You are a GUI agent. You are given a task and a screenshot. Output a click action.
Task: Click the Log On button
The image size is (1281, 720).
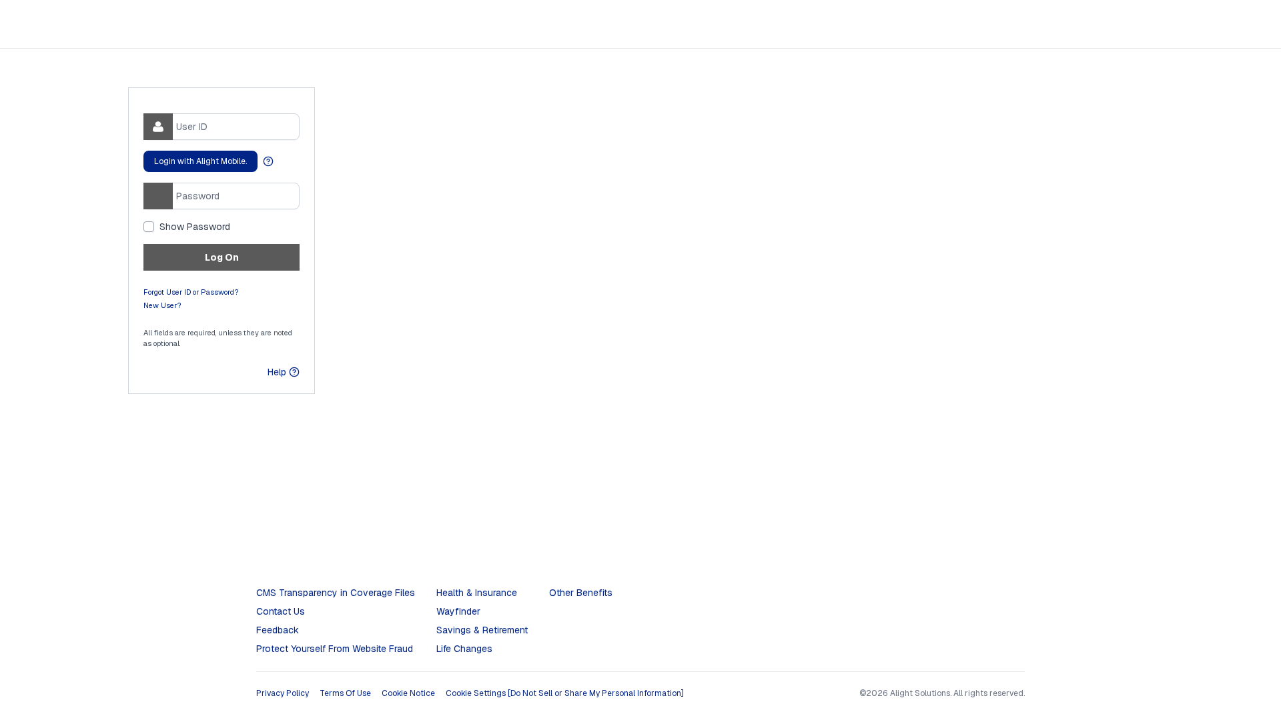tap(221, 257)
